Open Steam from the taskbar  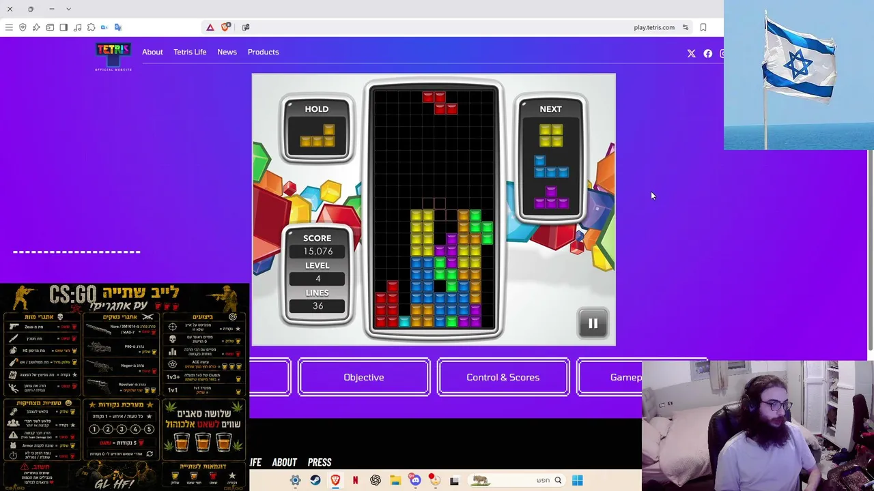pyautogui.click(x=315, y=480)
